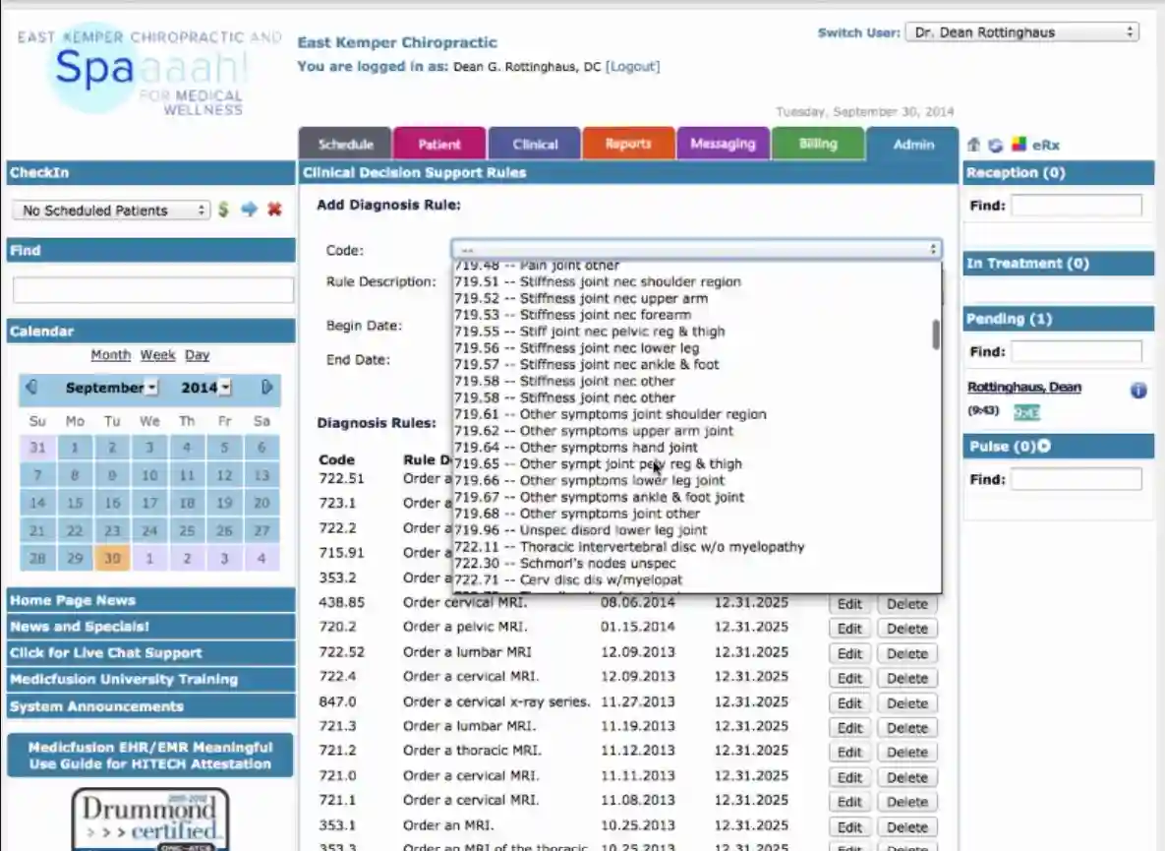Open the September month dropdown in calendar
This screenshot has width=1165, height=851.
click(x=111, y=389)
